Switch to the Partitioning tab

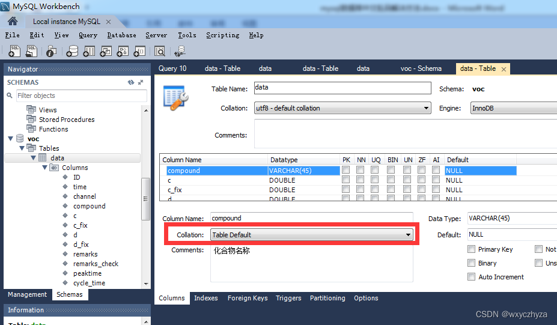(327, 298)
